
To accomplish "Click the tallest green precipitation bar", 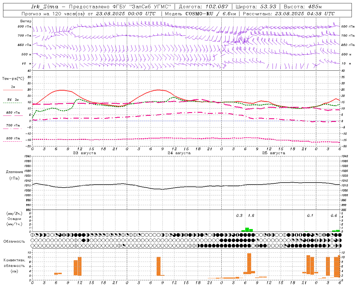I will 247,230.
